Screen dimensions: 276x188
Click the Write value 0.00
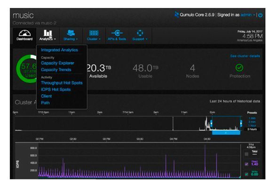(x=254, y=174)
